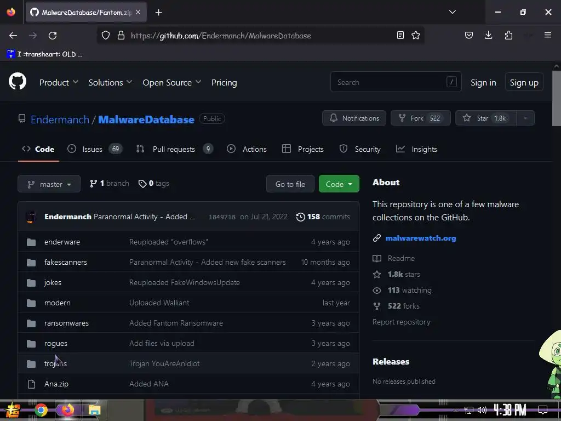Open the Pocket save icon
Viewport: 561px width, 421px height.
click(469, 35)
